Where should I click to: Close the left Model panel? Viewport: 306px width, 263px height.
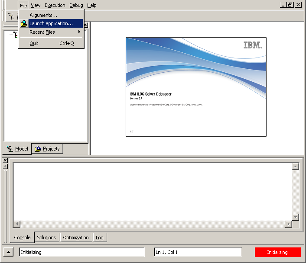tap(86, 25)
